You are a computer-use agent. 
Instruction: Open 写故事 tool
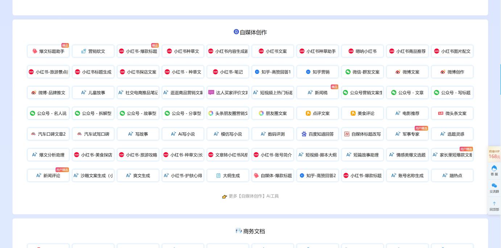(138, 134)
